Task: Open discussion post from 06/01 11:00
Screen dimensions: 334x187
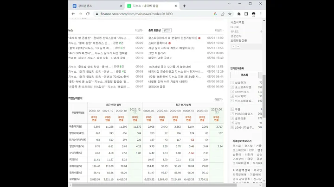Action: [173, 38]
